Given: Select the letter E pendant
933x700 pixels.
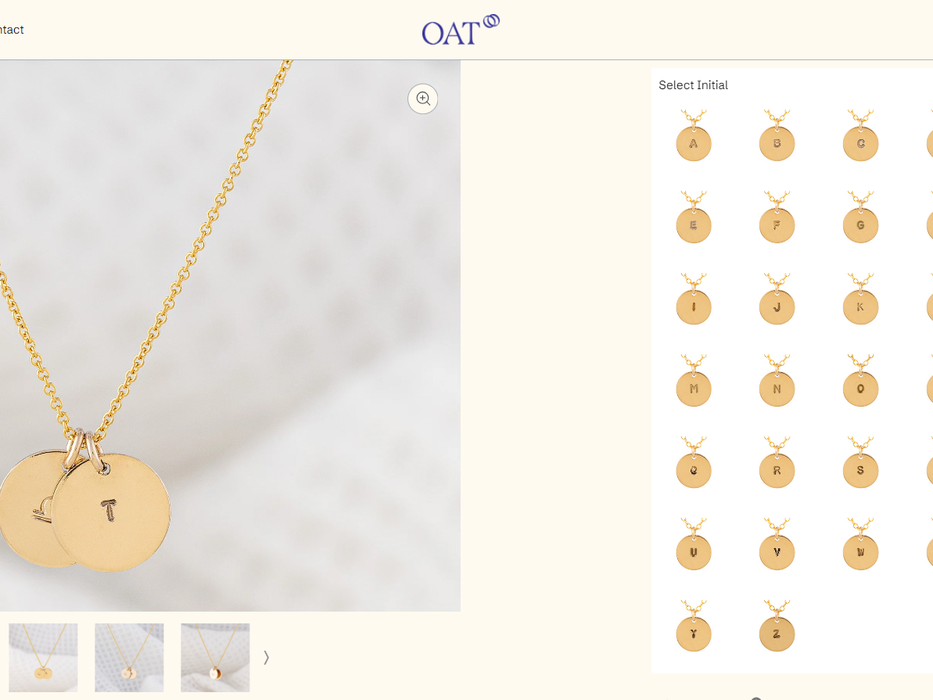Looking at the screenshot, I should click(694, 217).
